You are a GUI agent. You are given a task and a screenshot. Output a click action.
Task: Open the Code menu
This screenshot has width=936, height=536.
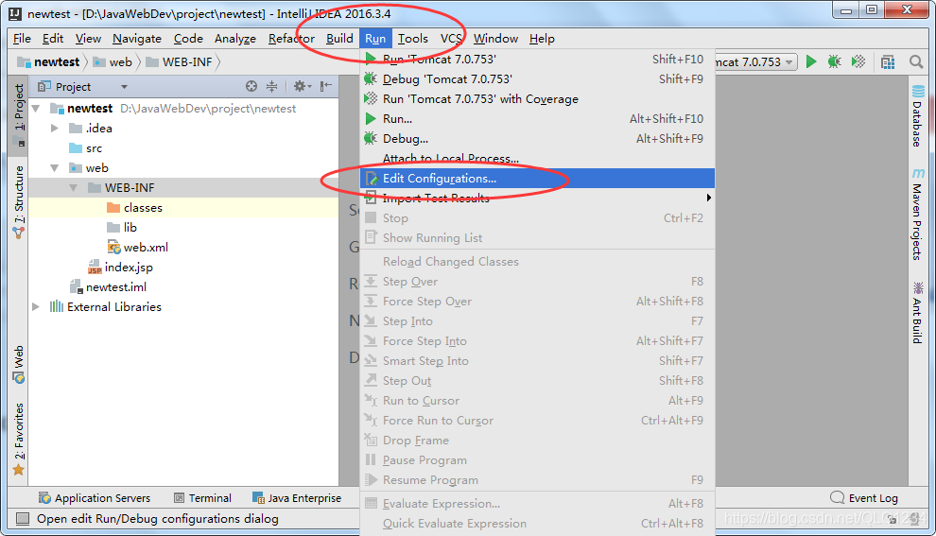(188, 38)
